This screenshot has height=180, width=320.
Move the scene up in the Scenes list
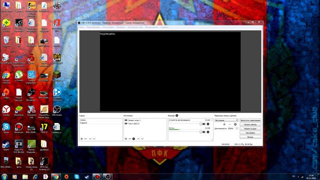[90, 139]
